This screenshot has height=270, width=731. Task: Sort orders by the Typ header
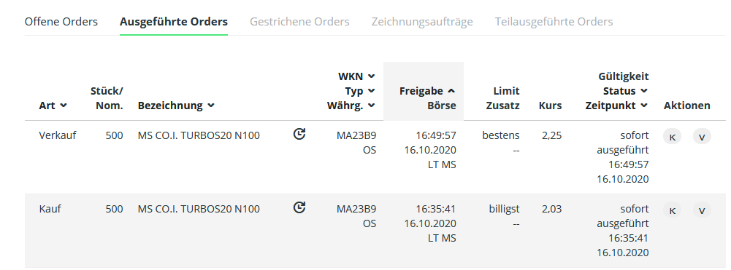360,91
